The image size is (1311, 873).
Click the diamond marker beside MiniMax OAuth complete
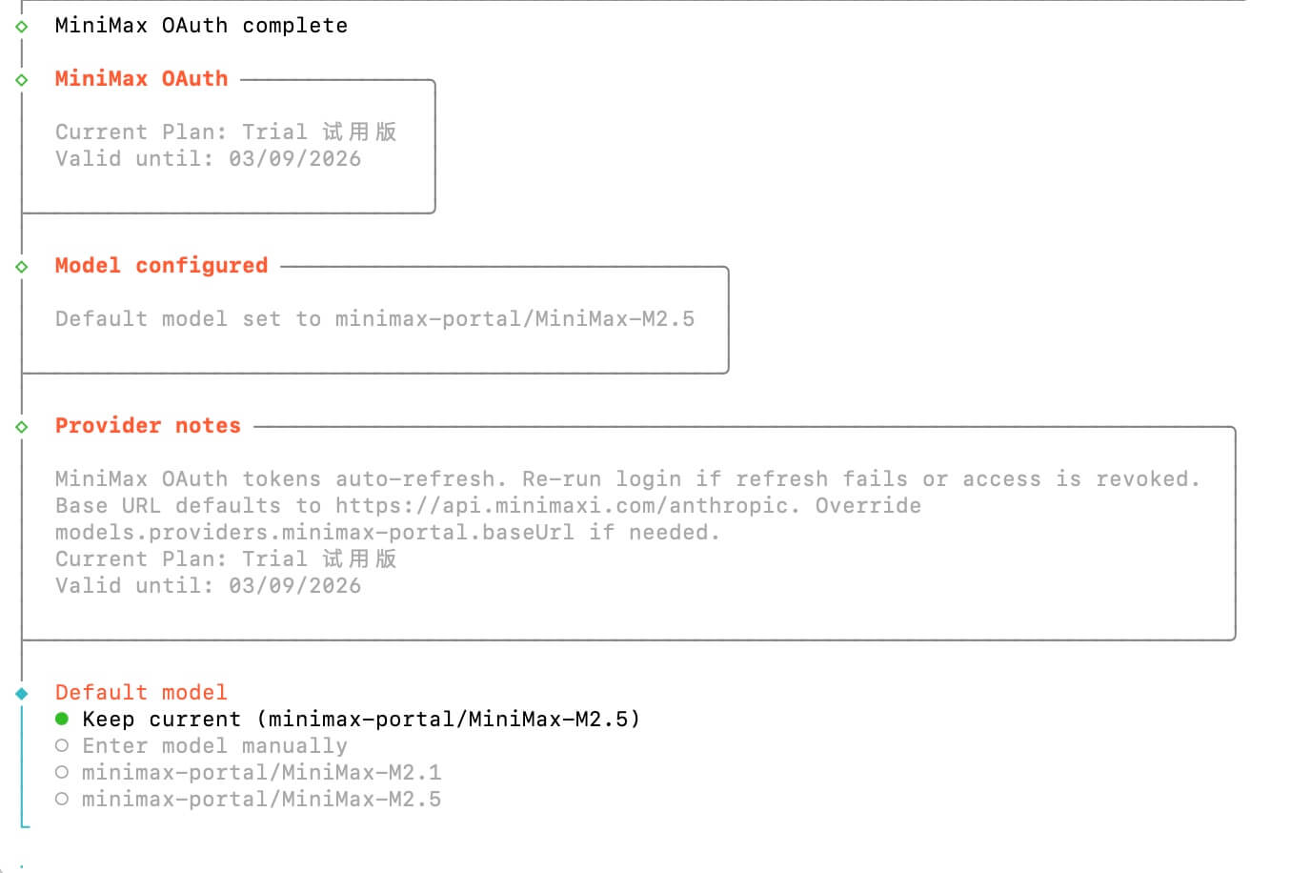point(22,27)
